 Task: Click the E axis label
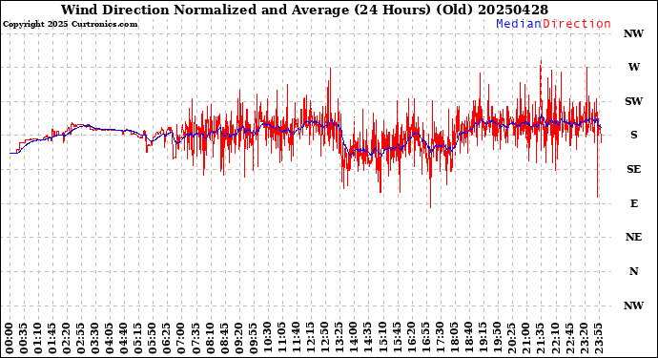pyautogui.click(x=633, y=203)
